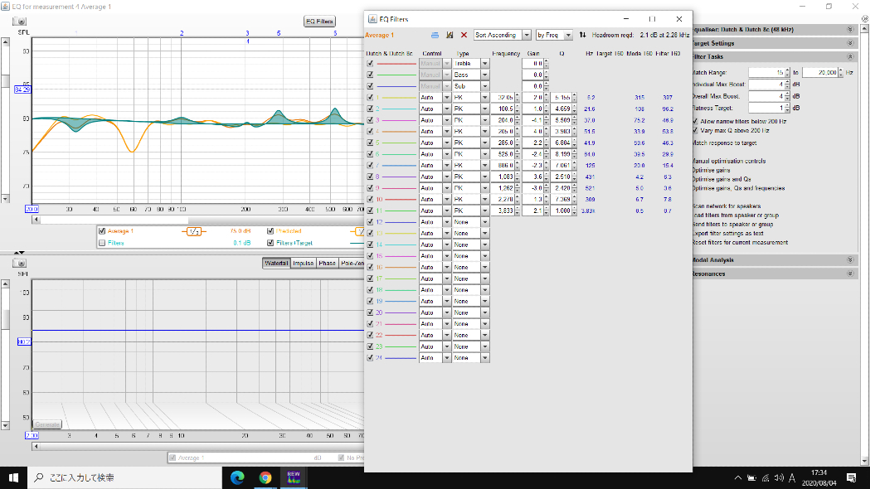Switch to the Phase tab
The width and height of the screenshot is (870, 489).
click(x=327, y=264)
